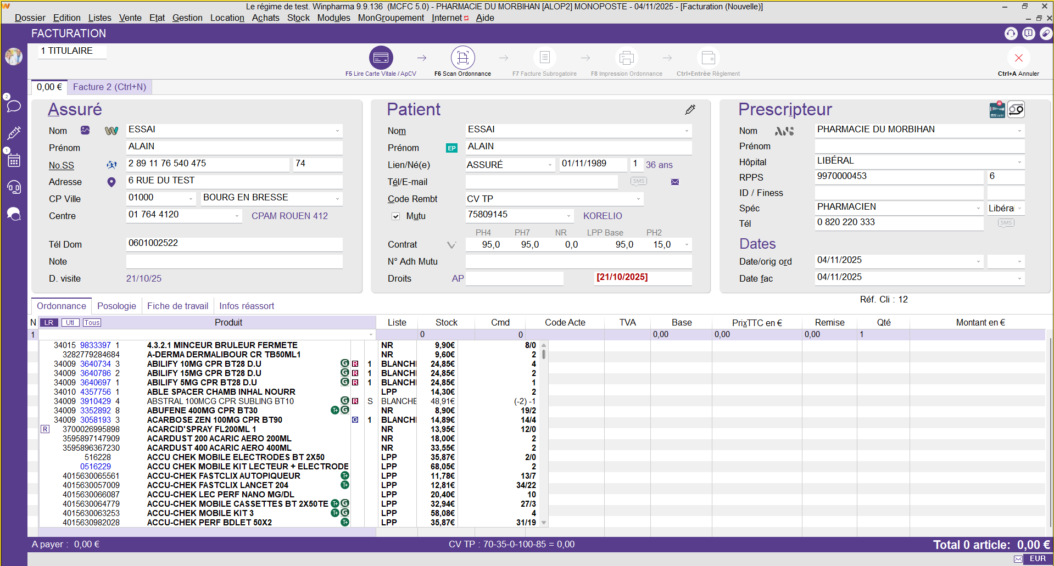The image size is (1054, 566).
Task: Open the Lien ASSURÉ dropdown
Action: pyautogui.click(x=550, y=165)
